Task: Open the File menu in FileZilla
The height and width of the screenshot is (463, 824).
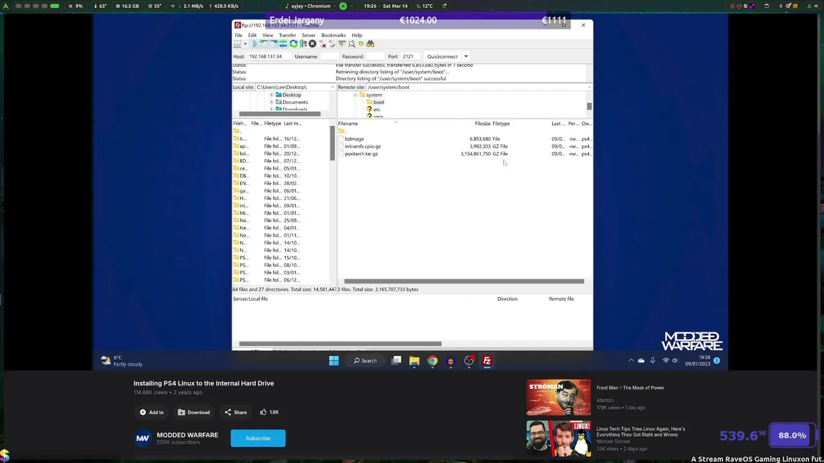Action: pos(238,35)
